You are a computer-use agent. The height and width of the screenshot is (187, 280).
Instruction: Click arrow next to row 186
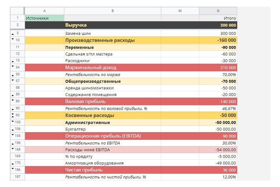tap(13, 168)
